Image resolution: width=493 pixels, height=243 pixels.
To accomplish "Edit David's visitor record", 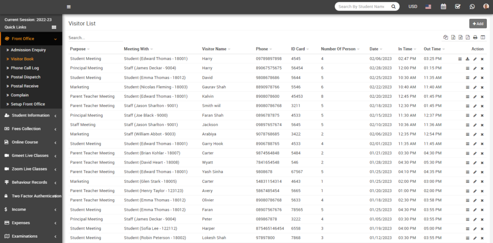I will [475, 77].
